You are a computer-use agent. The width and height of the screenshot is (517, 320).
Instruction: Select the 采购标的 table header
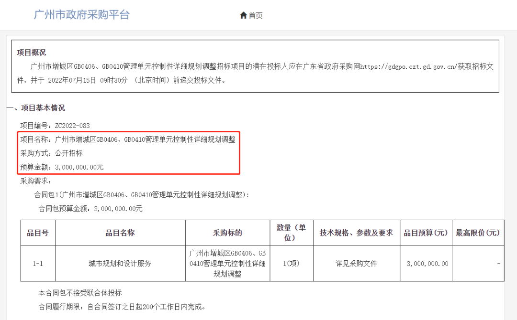(228, 233)
